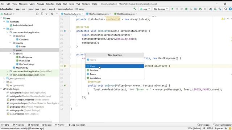232x130 pixels.
Task: Select Enum in New Java Class list
Action: tap(115, 74)
